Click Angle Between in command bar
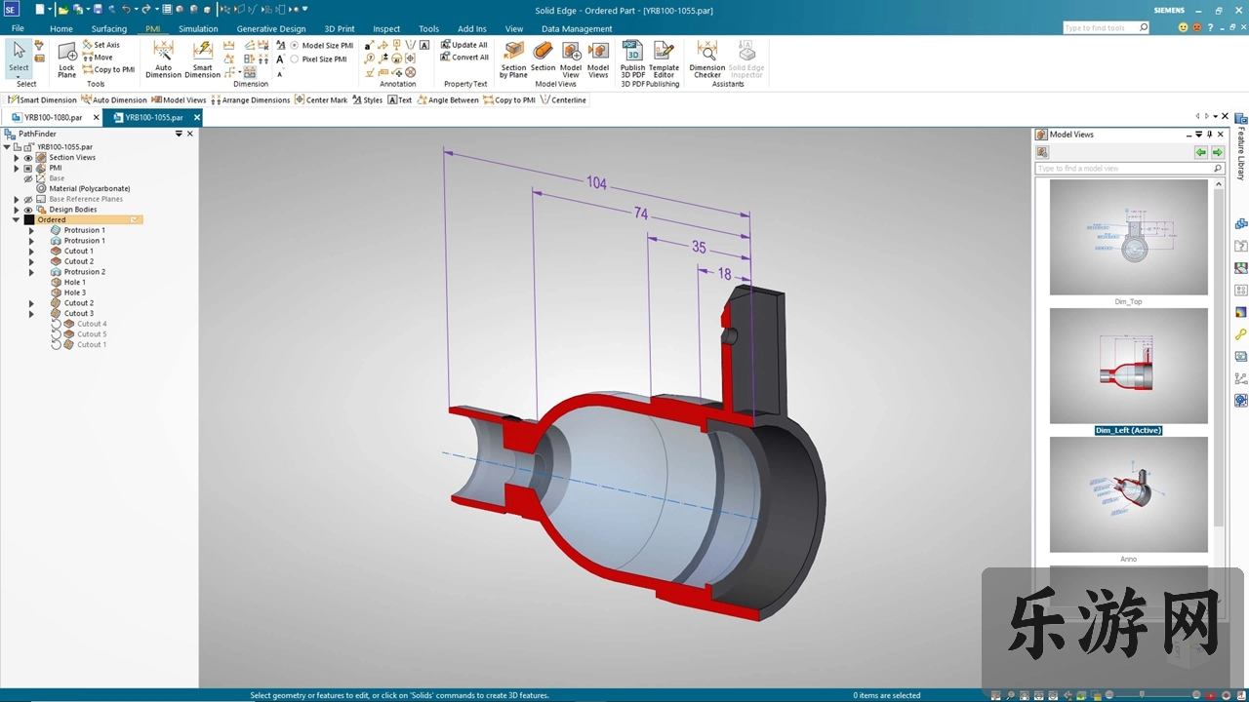Viewport: 1249px width, 702px height. pyautogui.click(x=448, y=99)
